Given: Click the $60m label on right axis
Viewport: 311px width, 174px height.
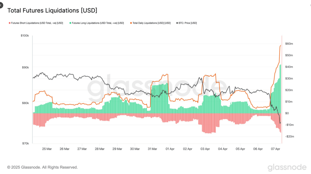Looking at the screenshot, I should coord(289,44).
